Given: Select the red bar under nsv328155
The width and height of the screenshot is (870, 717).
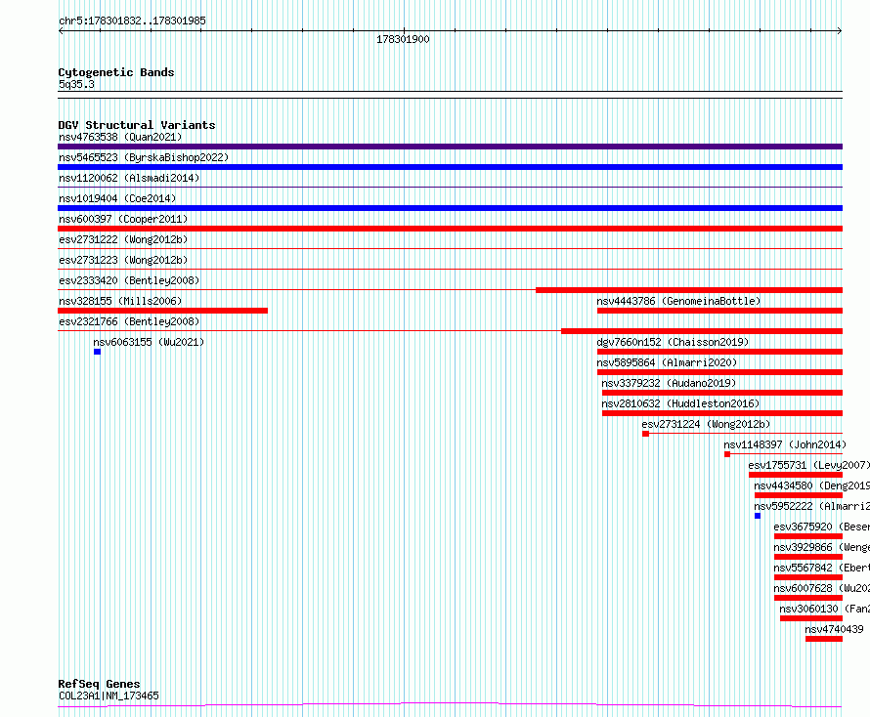Looking at the screenshot, I should [x=162, y=311].
